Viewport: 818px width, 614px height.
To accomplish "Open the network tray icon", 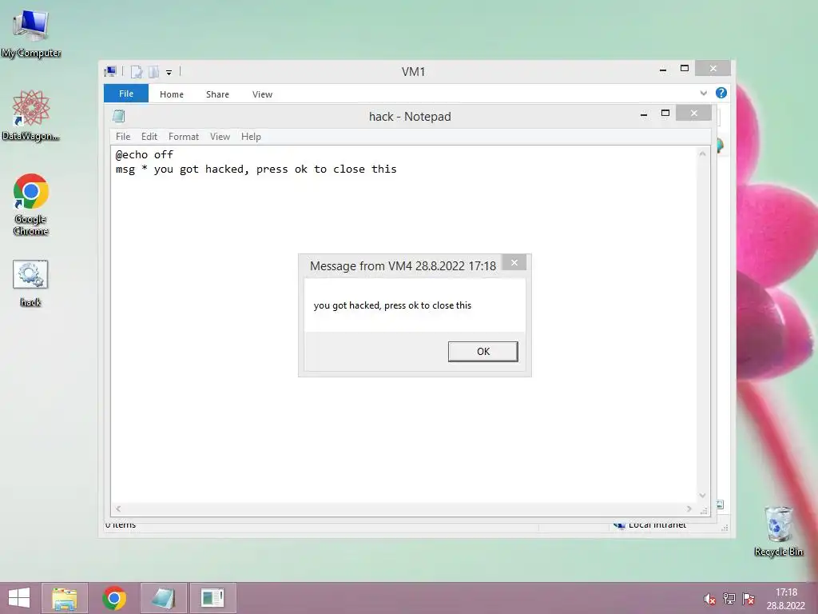I will tap(729, 599).
